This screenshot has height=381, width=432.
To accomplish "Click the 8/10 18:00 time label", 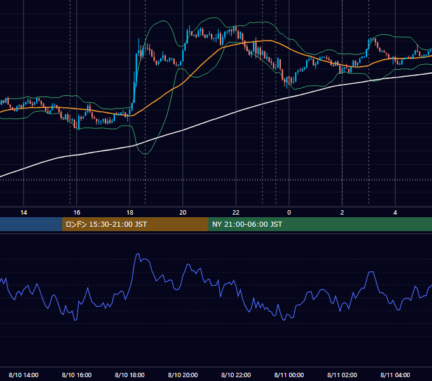I will 130,375.
